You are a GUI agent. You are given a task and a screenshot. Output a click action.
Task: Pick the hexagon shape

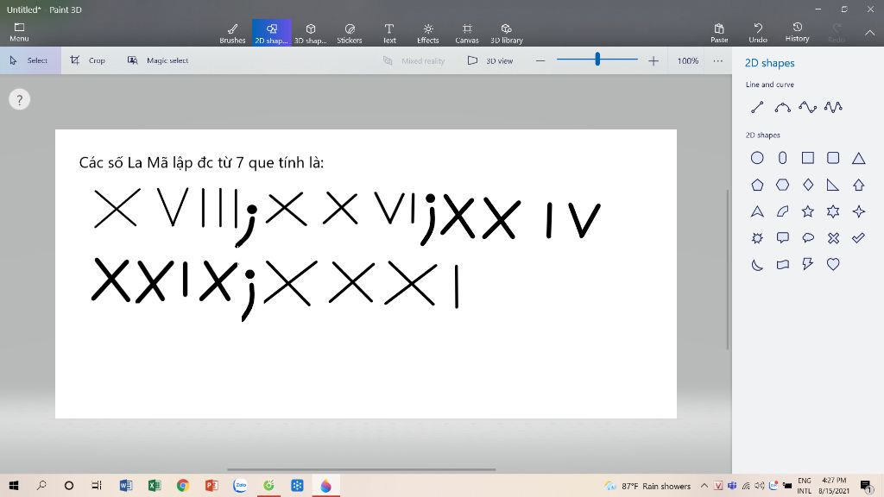[x=782, y=185]
